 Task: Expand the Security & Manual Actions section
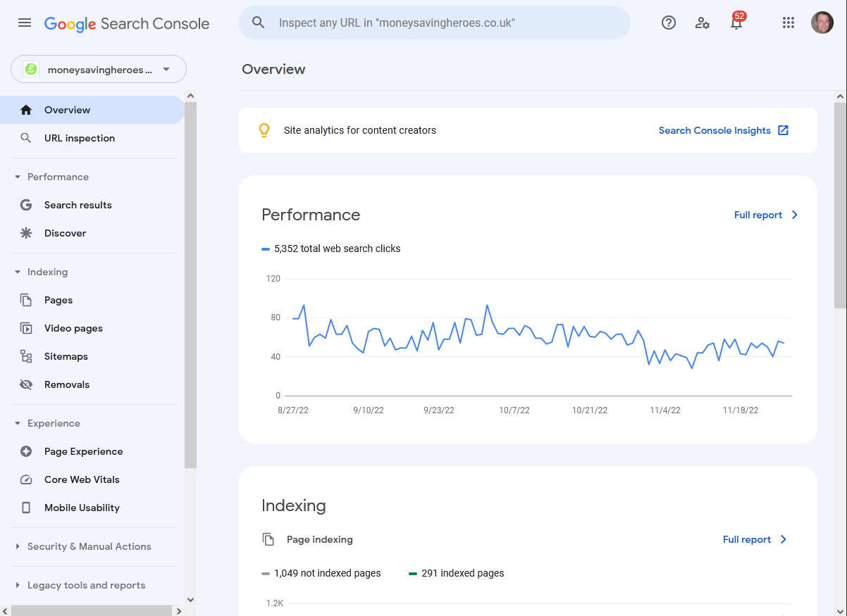coord(18,546)
